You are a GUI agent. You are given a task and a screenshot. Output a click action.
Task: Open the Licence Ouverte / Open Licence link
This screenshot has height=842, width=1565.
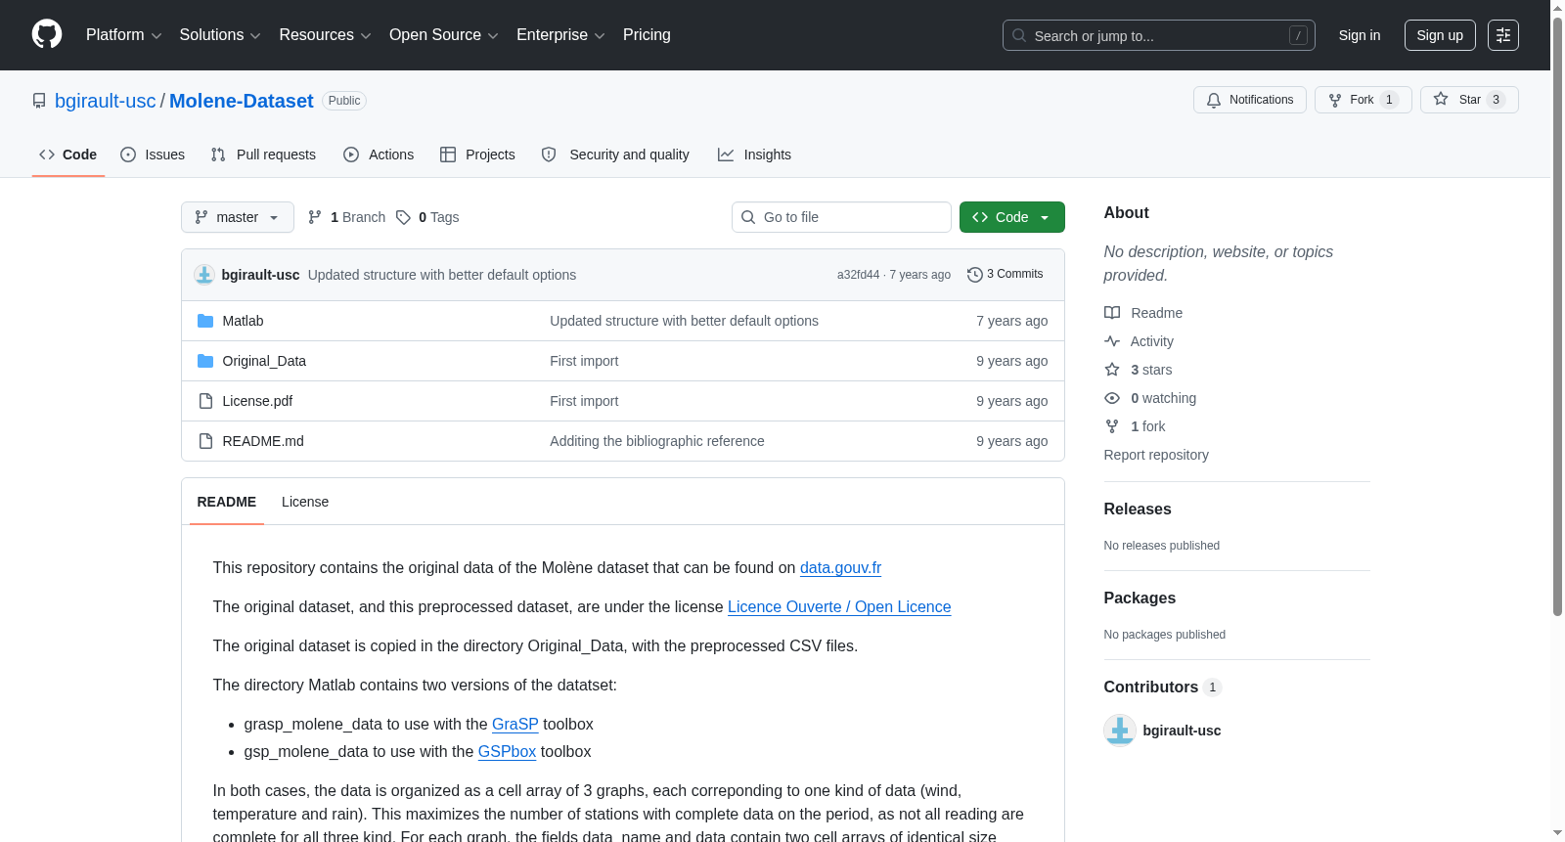point(839,606)
